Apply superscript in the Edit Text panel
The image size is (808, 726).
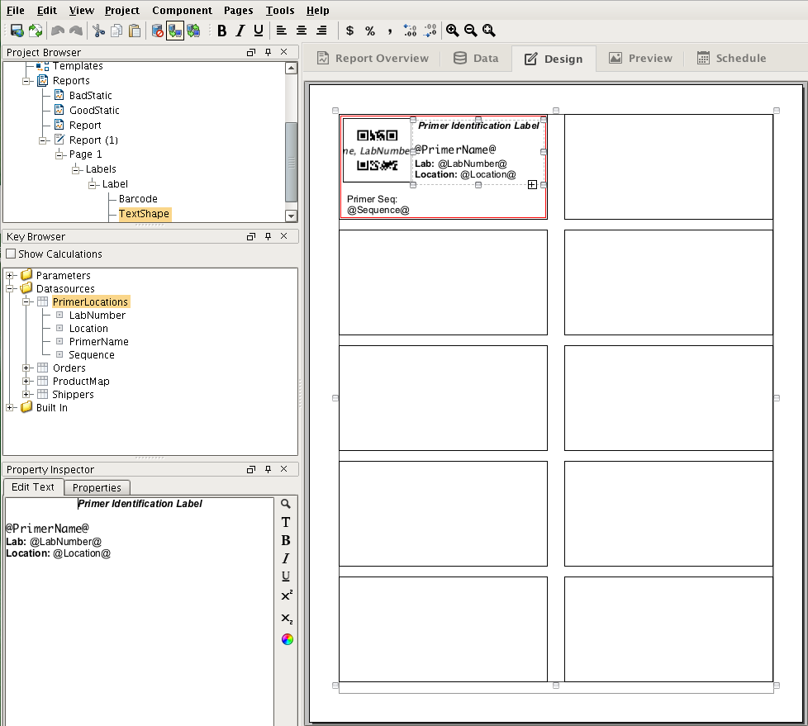tap(286, 596)
